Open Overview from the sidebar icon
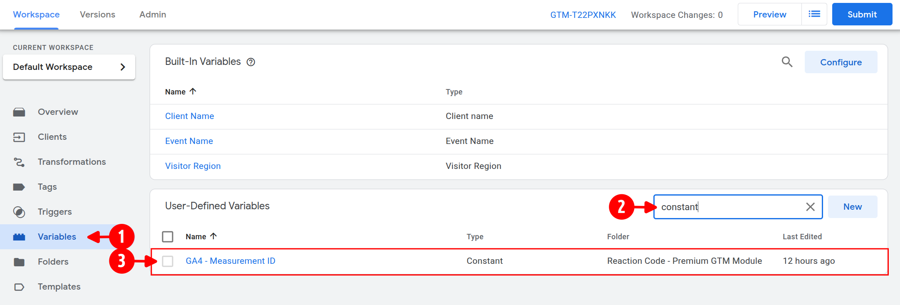The image size is (900, 305). click(19, 112)
